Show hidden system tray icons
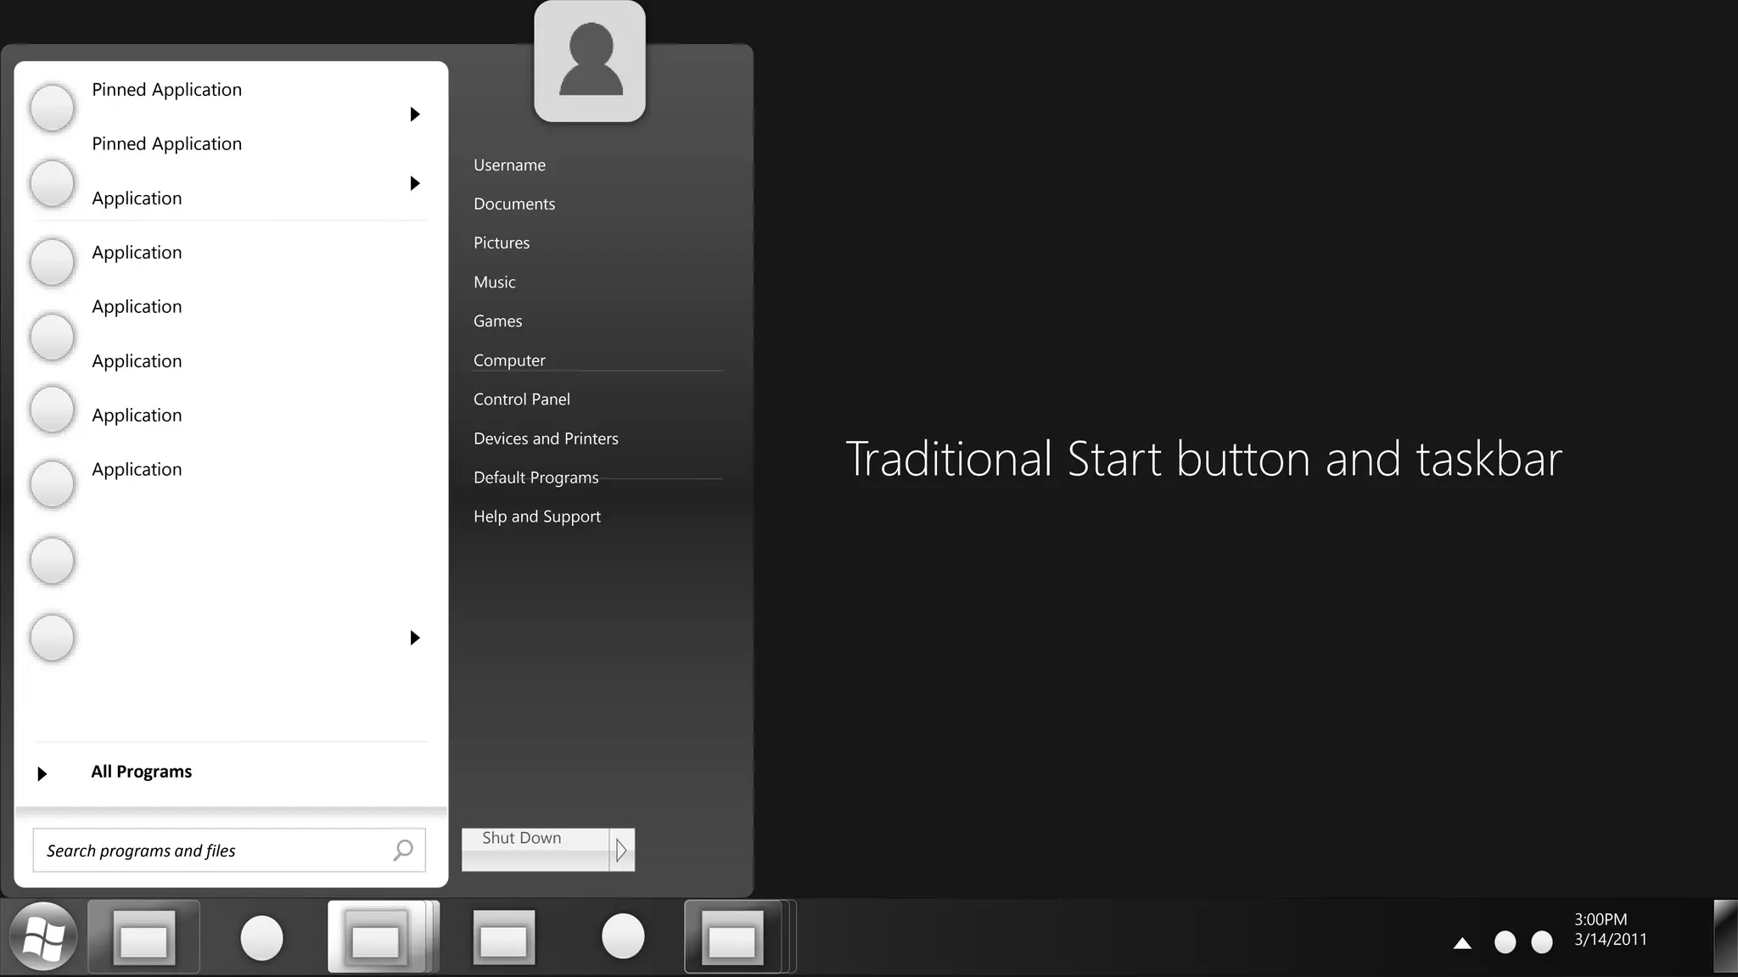The height and width of the screenshot is (977, 1738). (1462, 942)
